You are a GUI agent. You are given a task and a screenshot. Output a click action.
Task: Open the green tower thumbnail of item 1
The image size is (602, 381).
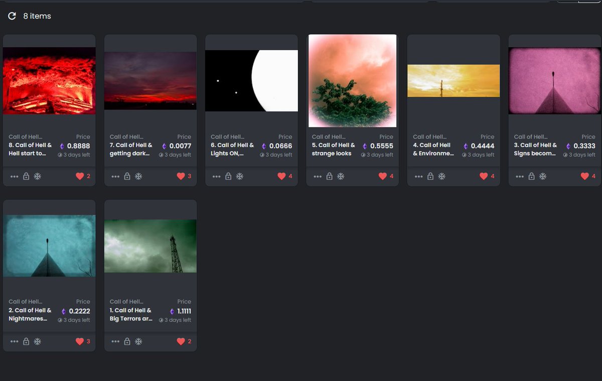pos(150,246)
